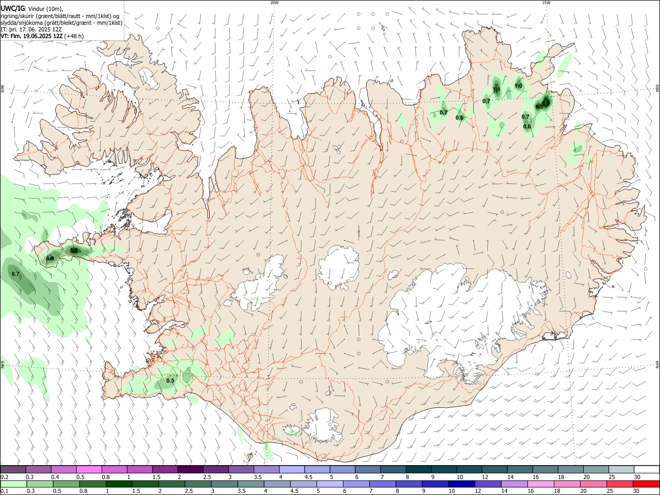The width and height of the screenshot is (660, 495).
Task: Click the '64N' latitude label on the left edge
Action: [x=3, y=365]
